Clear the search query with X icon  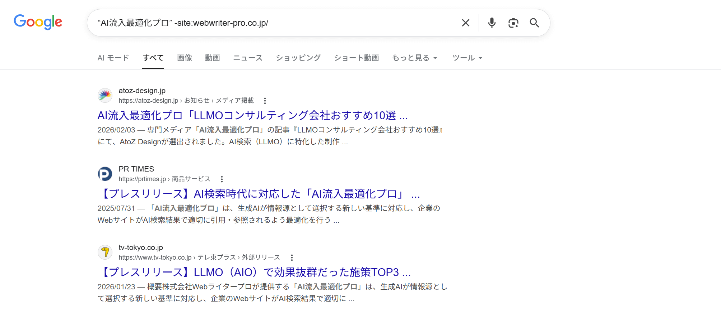coord(466,23)
